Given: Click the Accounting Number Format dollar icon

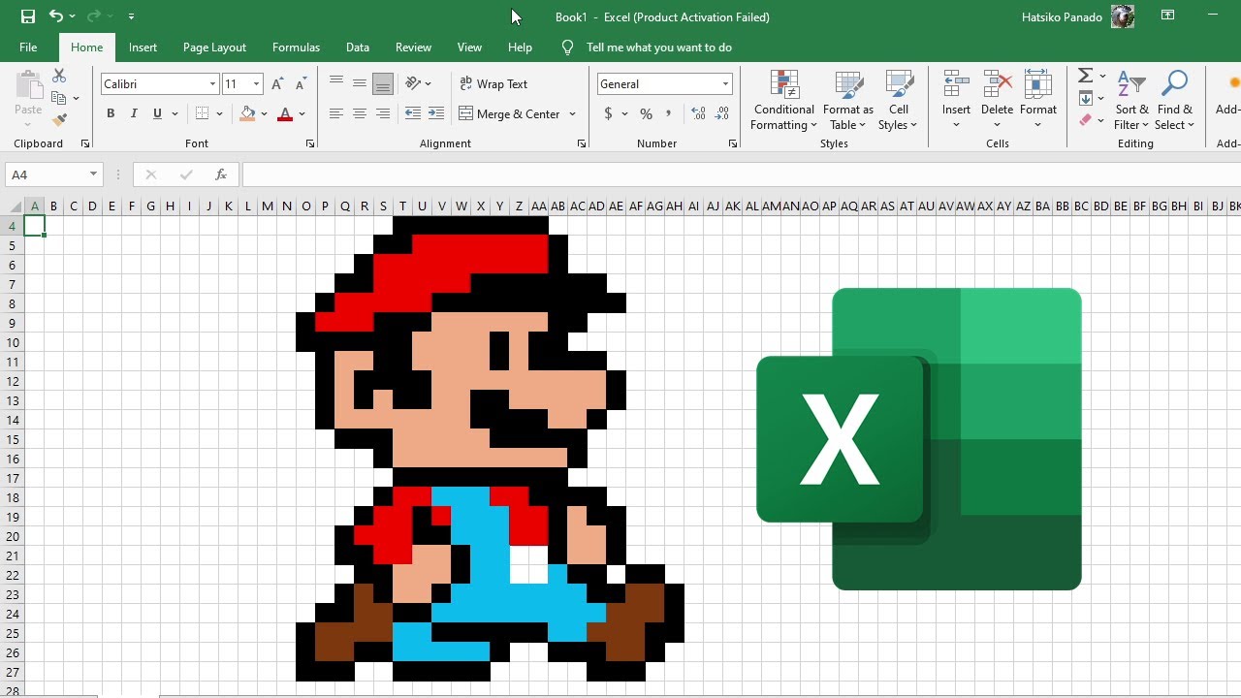Looking at the screenshot, I should [x=608, y=113].
